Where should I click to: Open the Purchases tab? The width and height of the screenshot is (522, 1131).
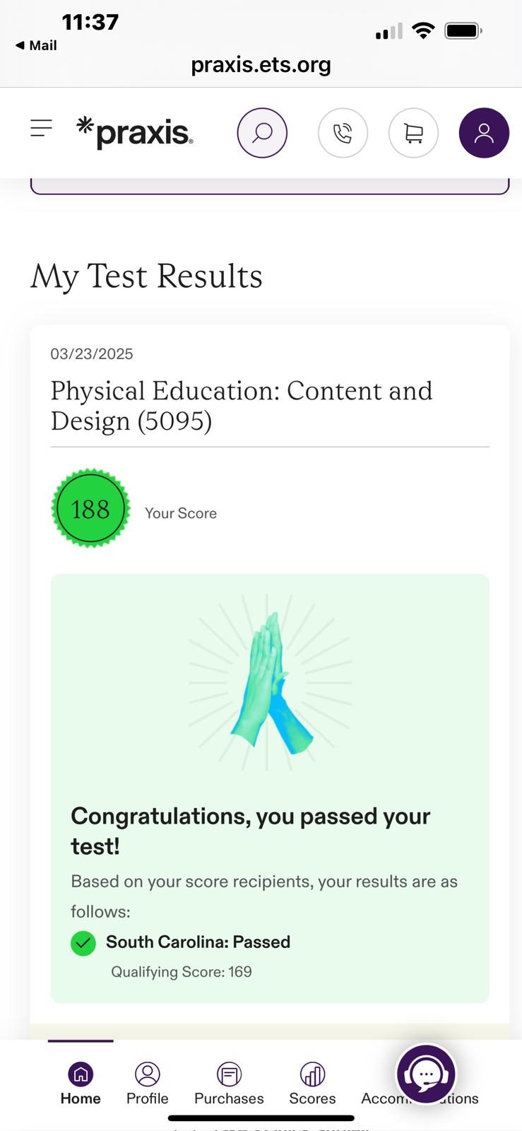(x=229, y=1084)
